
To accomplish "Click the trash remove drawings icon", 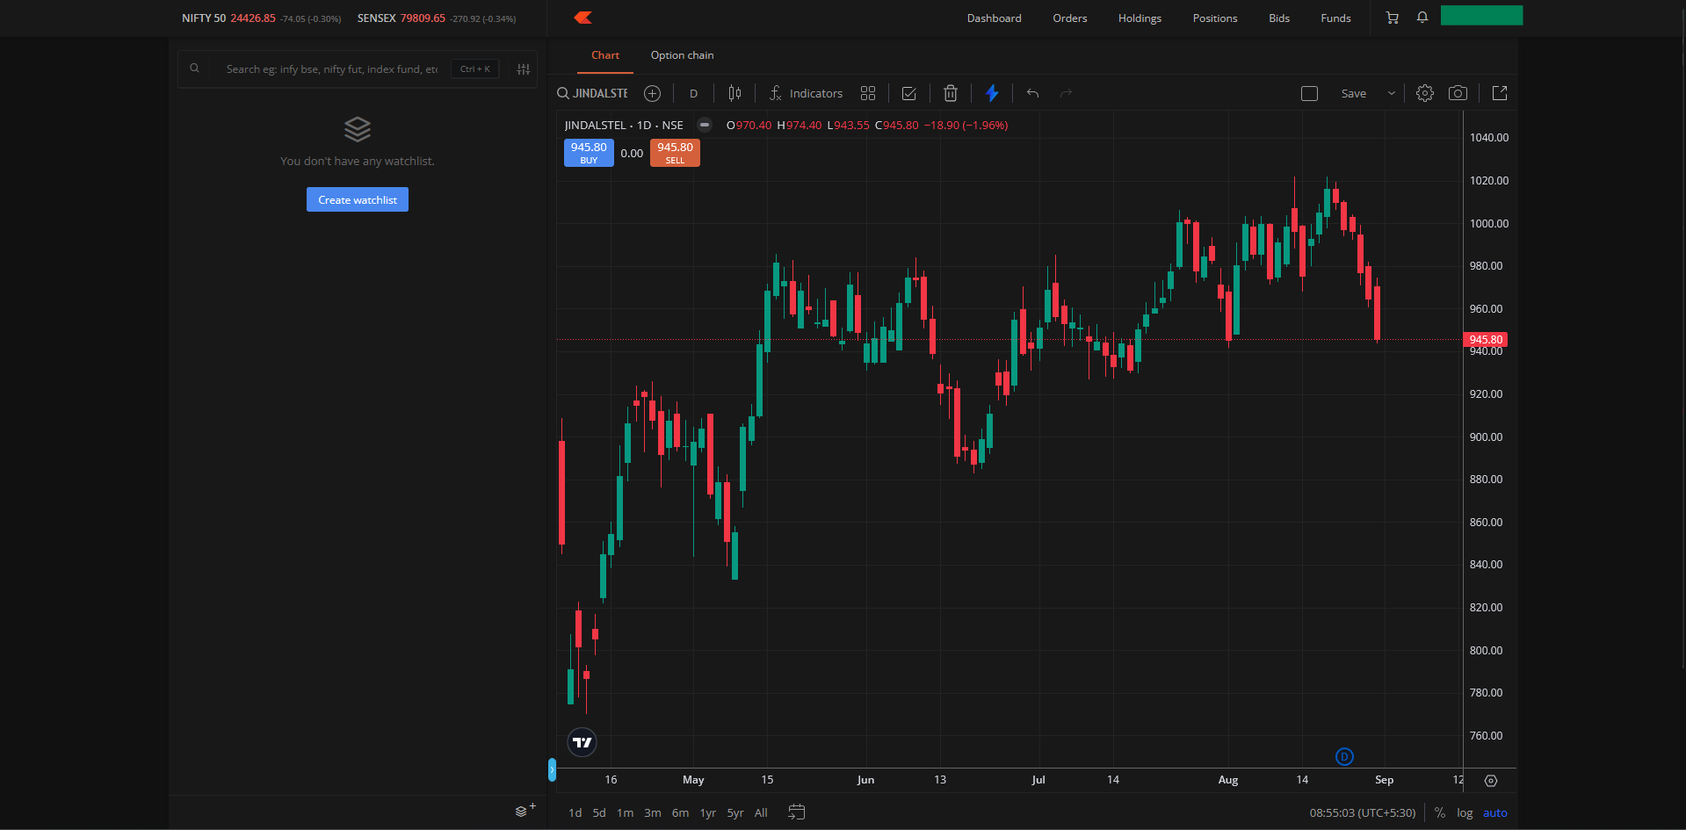I will [950, 93].
